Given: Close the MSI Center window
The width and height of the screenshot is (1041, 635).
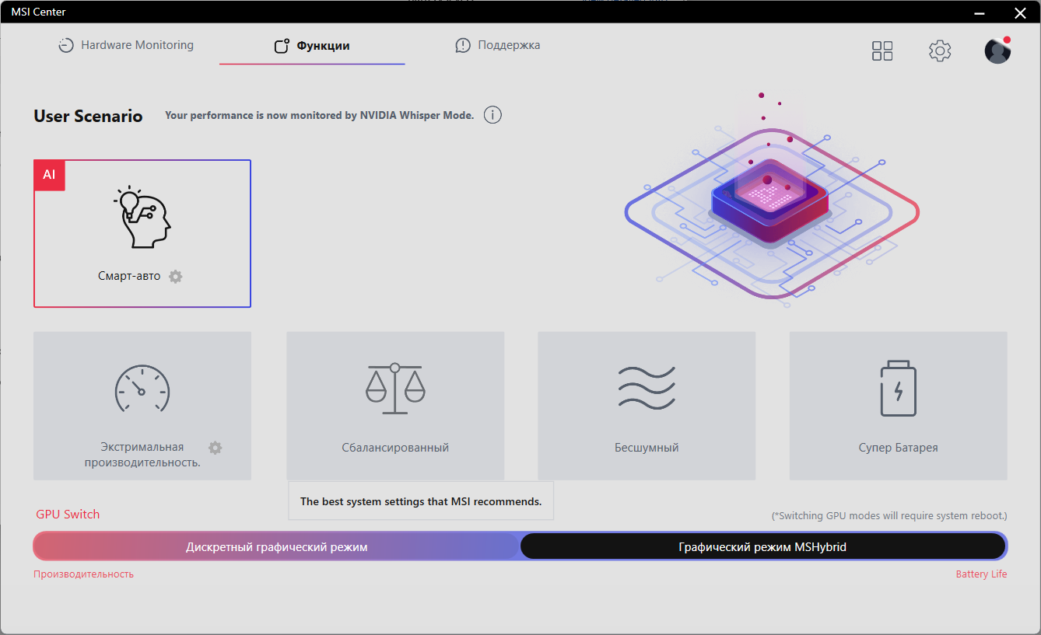Looking at the screenshot, I should 1020,12.
